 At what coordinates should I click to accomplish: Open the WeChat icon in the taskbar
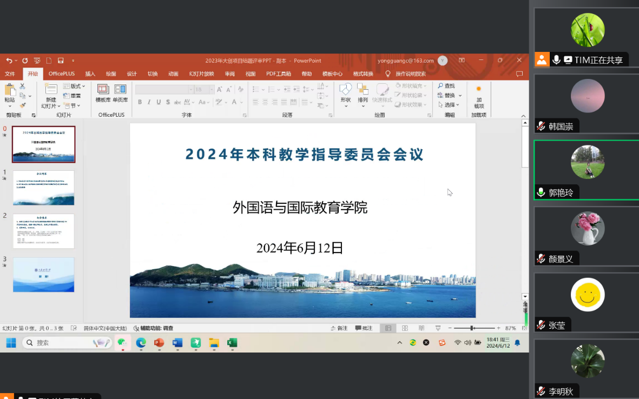122,343
